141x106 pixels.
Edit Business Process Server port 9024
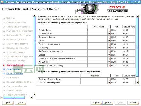[116, 79]
